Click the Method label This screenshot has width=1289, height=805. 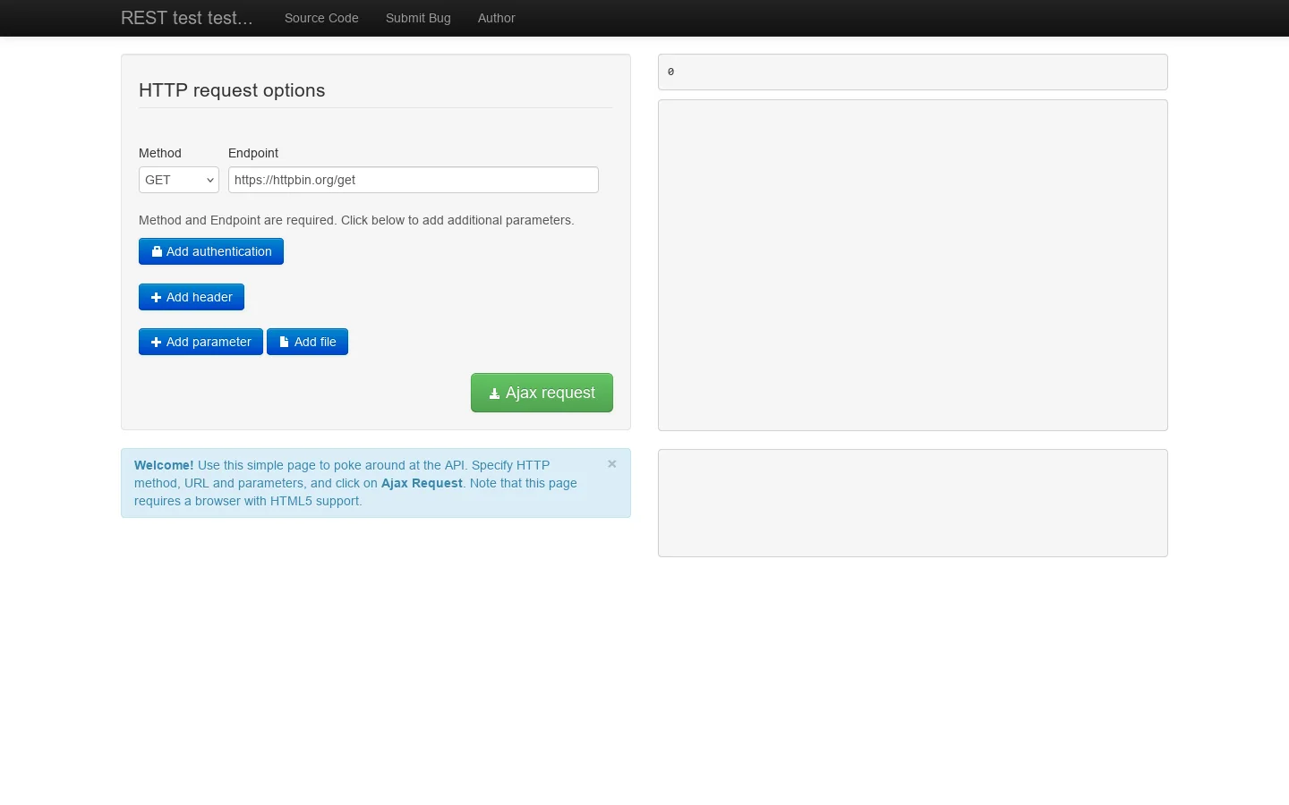coord(160,153)
